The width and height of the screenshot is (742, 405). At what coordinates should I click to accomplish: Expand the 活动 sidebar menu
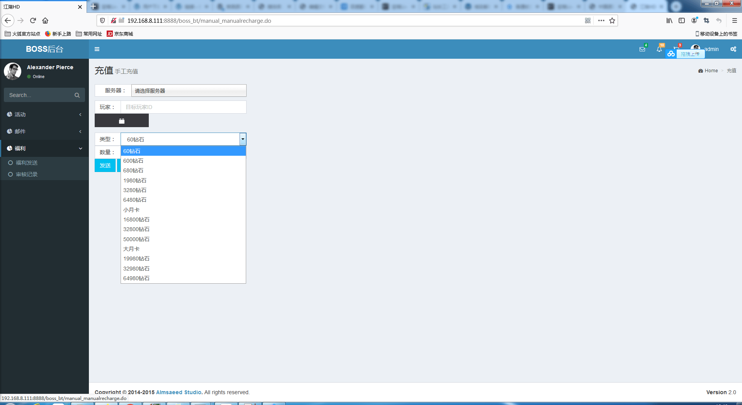pos(44,114)
